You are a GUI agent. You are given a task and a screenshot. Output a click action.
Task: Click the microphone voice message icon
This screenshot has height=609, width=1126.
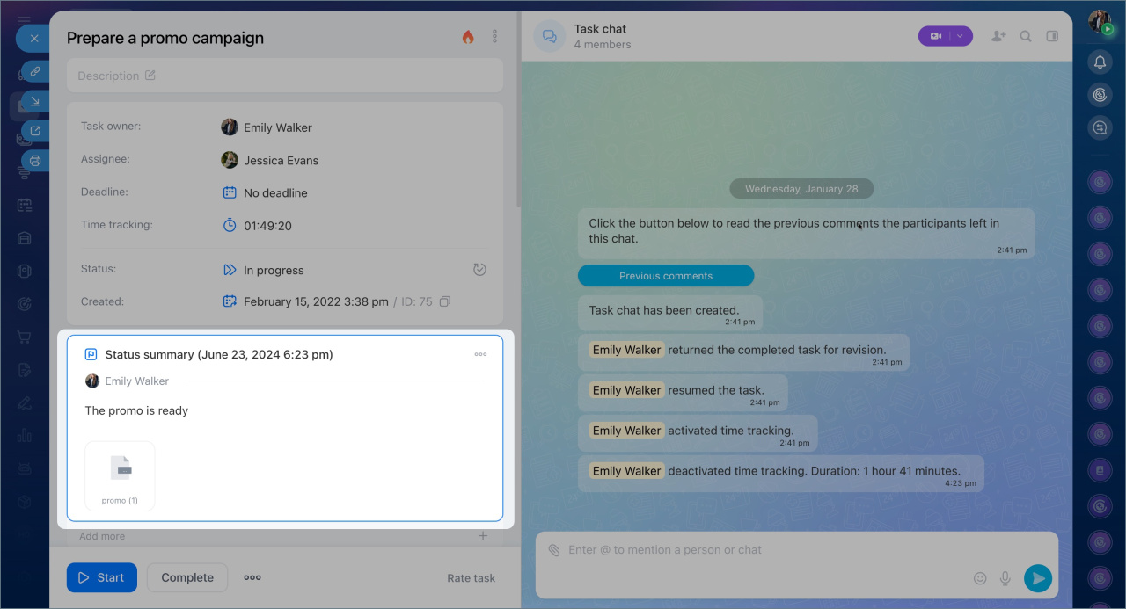1005,578
